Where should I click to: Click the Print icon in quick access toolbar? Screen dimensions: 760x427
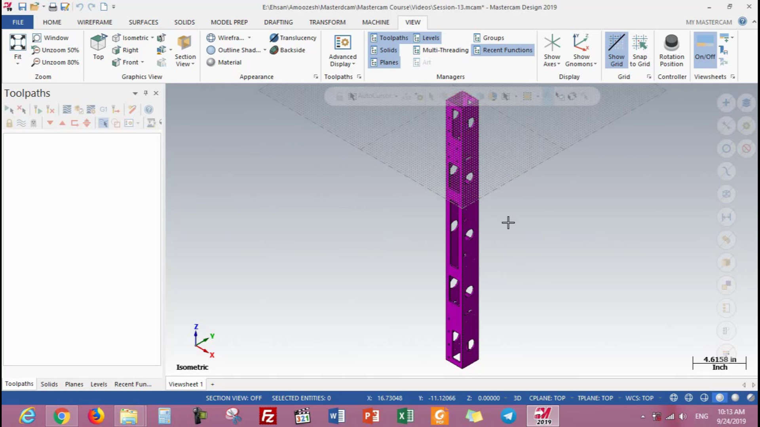coord(53,7)
